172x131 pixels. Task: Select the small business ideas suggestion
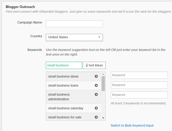63,76
